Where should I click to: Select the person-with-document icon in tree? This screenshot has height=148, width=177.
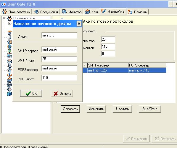(x=9, y=42)
